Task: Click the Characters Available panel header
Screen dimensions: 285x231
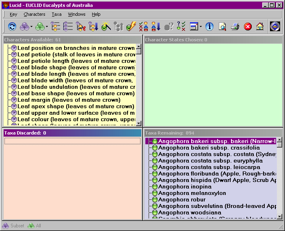Action: [x=72, y=40]
